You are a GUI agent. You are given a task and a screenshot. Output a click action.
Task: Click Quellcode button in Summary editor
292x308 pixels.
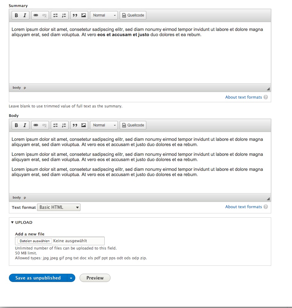[133, 15]
